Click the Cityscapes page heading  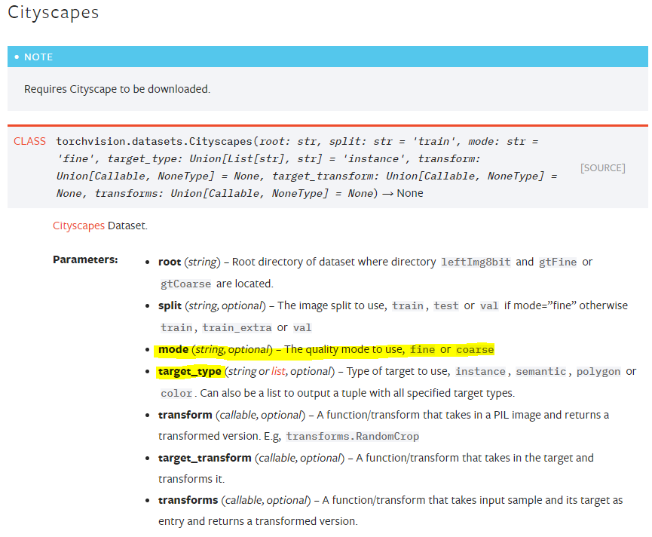54,13
